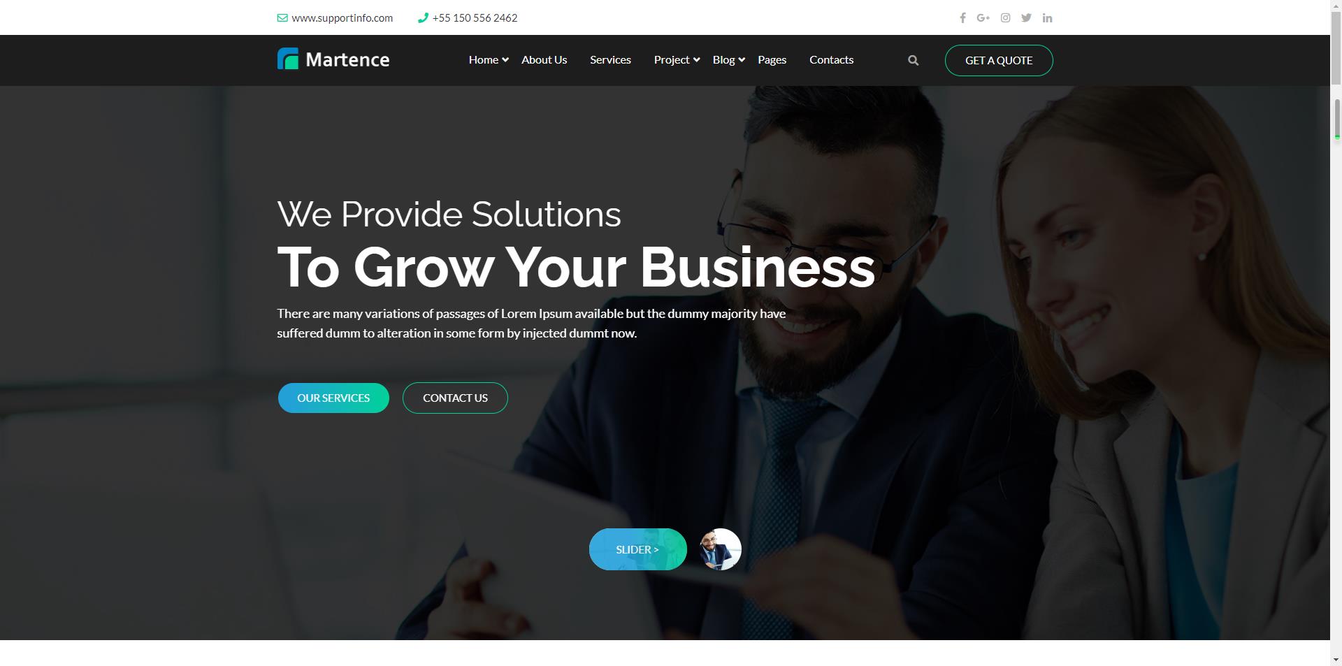Open the Instagram social icon
The height and width of the screenshot is (666, 1342).
(x=1005, y=18)
